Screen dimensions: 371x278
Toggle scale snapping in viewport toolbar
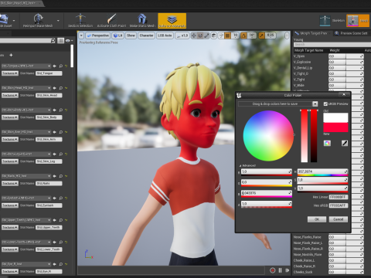pyautogui.click(x=261, y=36)
